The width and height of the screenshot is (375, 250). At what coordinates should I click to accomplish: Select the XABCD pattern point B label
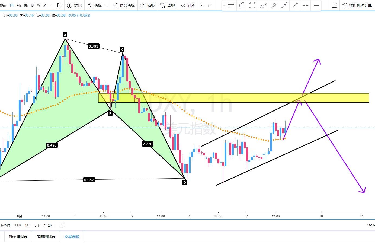tap(110, 113)
